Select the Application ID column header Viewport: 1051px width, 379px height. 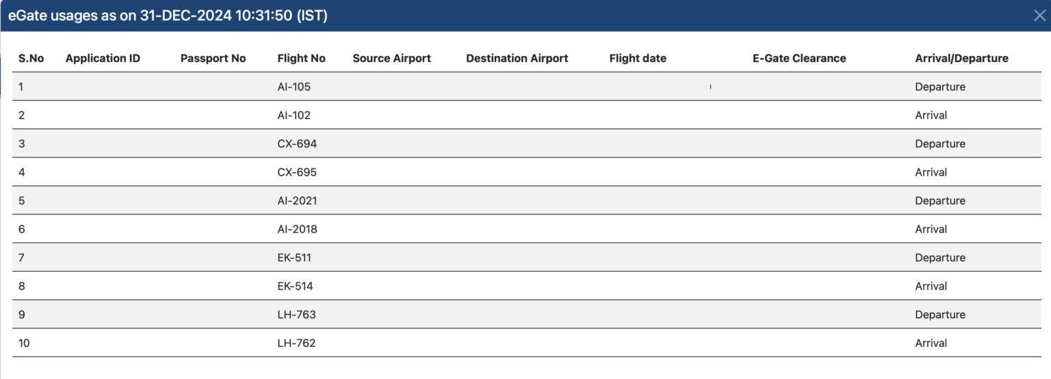[103, 59]
